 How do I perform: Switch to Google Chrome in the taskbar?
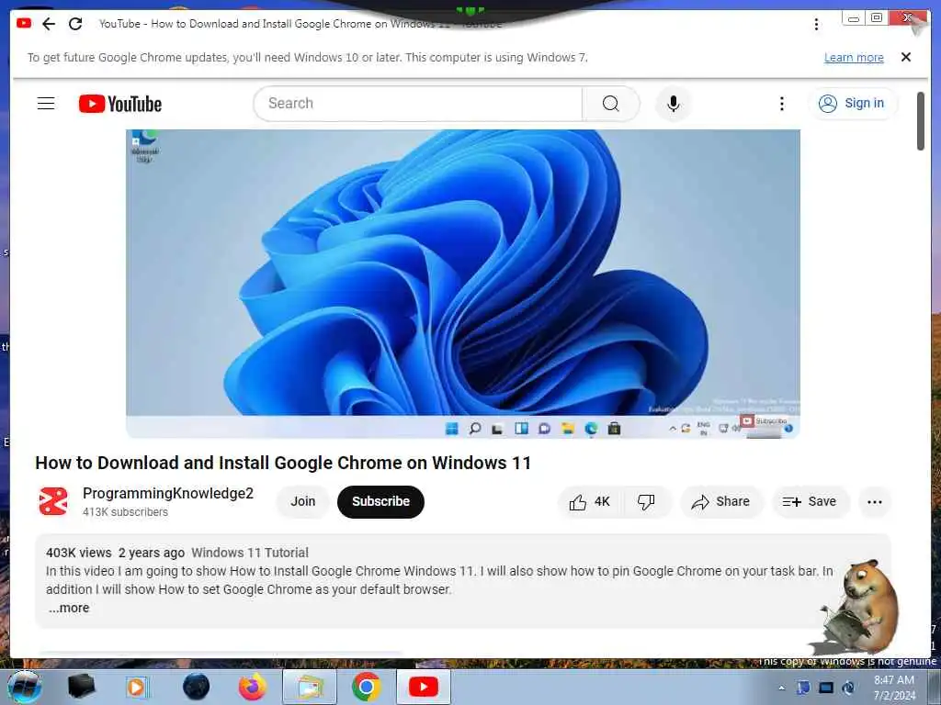(366, 687)
